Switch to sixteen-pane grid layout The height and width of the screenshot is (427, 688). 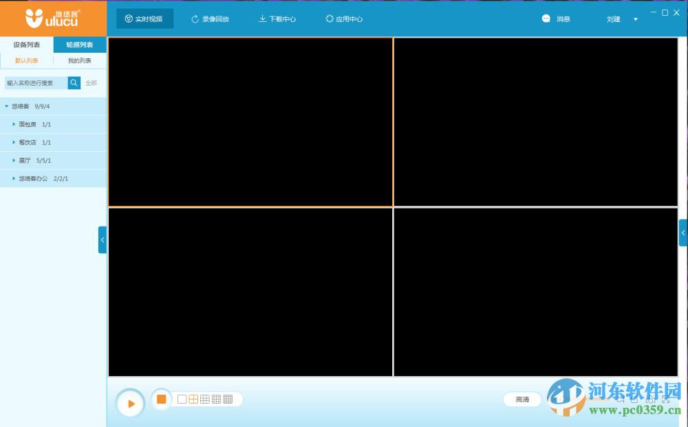point(216,399)
